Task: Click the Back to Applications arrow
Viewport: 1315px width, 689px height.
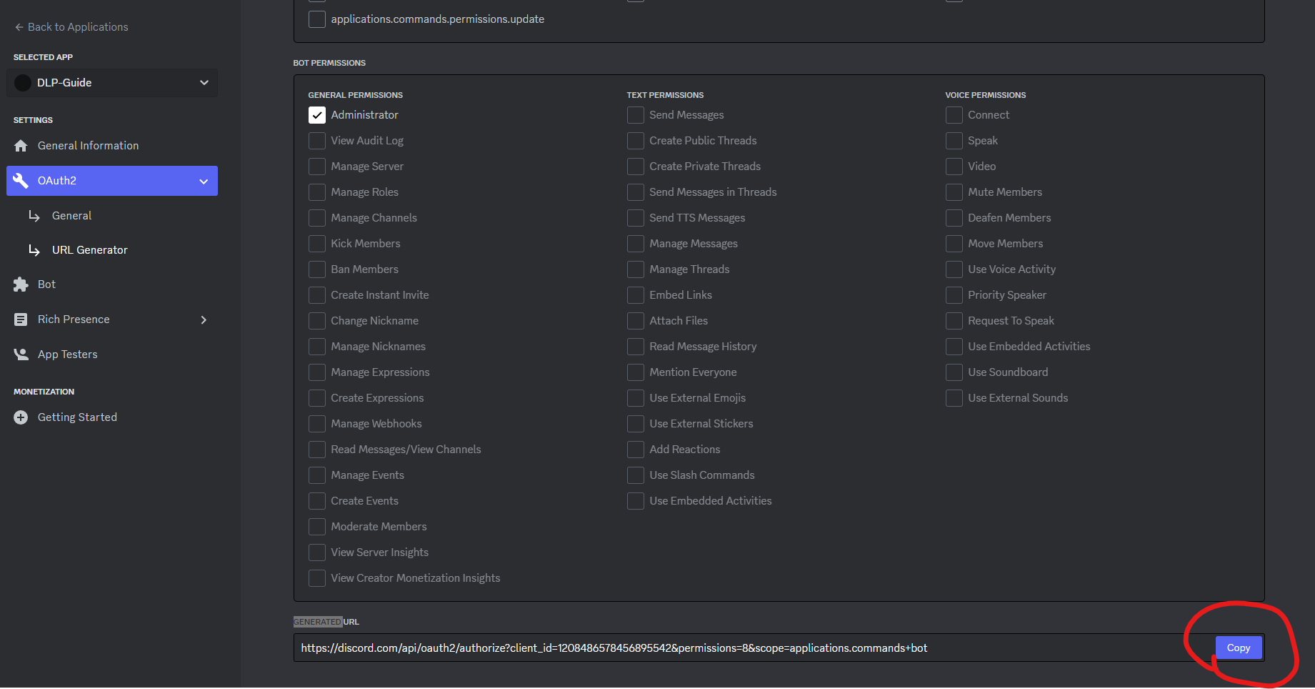Action: (x=19, y=27)
